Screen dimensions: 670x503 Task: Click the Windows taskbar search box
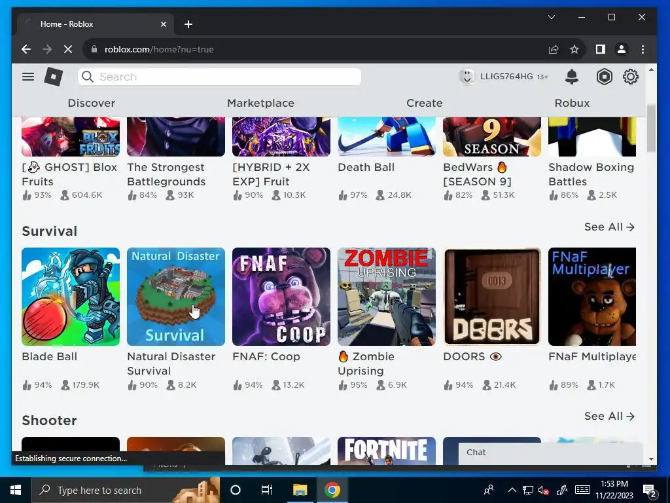[x=126, y=490]
